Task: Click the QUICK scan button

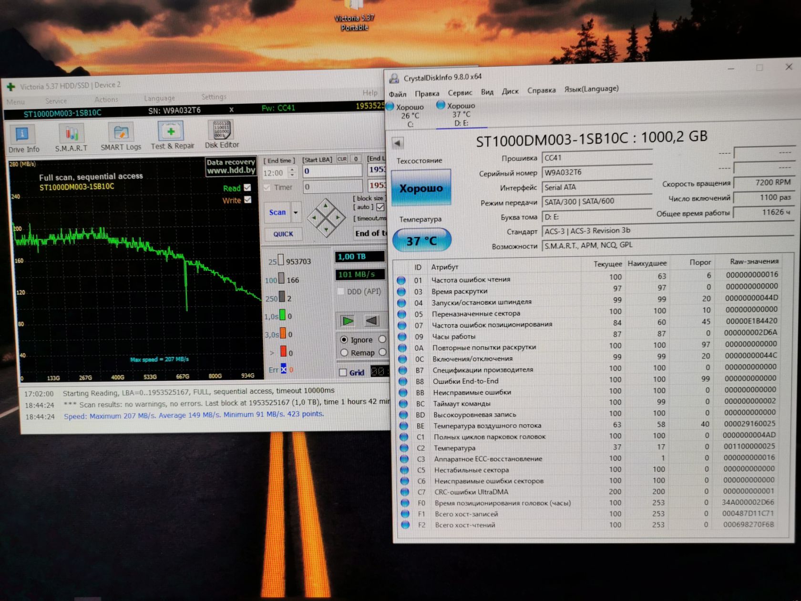Action: pos(283,234)
